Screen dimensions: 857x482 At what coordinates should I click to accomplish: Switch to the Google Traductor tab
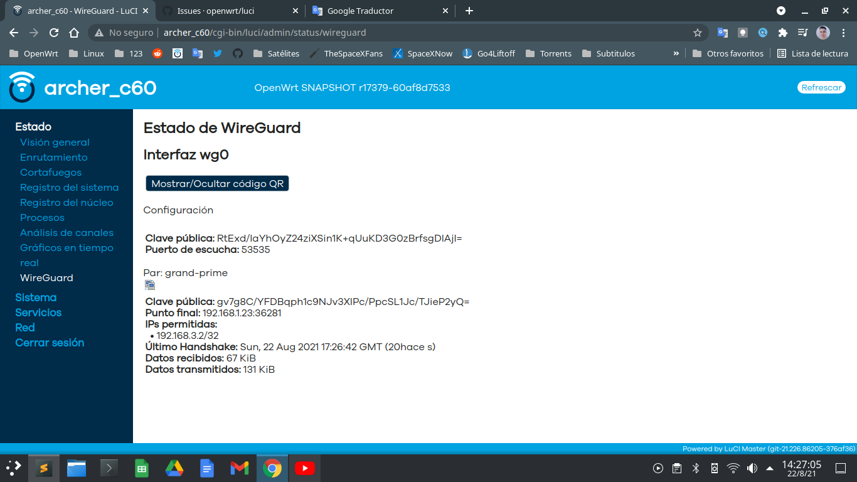coord(380,11)
